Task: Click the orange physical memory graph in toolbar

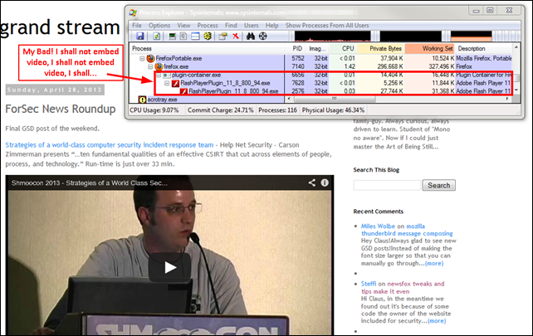Action: tap(471, 36)
